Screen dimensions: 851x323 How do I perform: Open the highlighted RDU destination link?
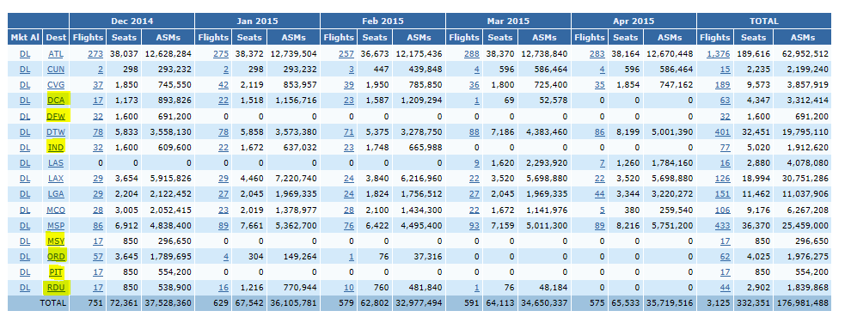click(x=55, y=287)
